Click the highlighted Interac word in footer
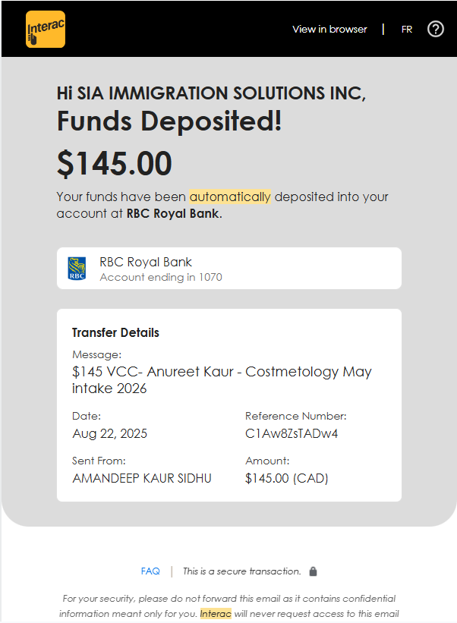This screenshot has height=623, width=457. click(216, 613)
